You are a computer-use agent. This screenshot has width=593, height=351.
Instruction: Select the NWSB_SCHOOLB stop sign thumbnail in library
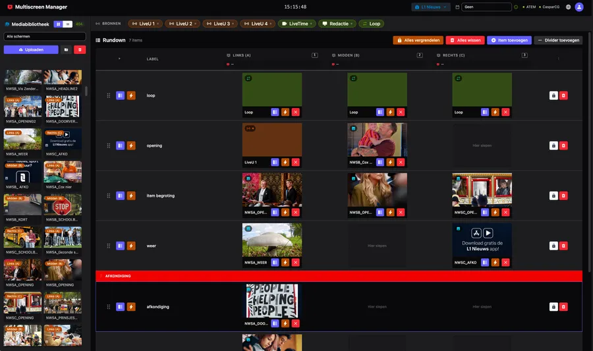click(x=63, y=204)
